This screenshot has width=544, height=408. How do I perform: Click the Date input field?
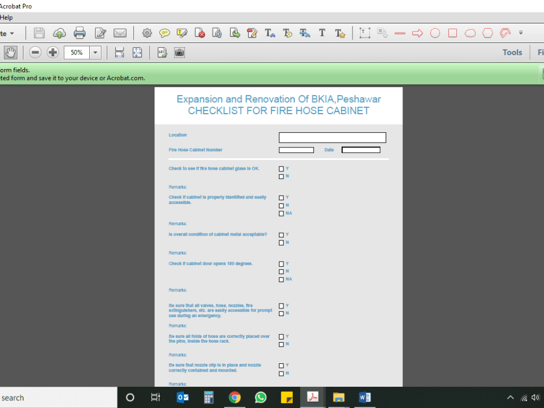(361, 150)
